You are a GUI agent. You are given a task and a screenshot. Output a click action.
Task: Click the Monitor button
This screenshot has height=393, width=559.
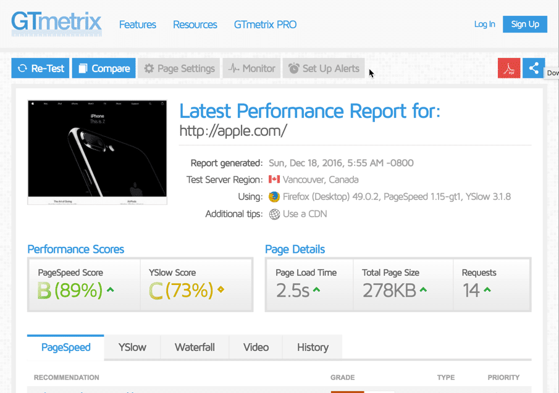click(x=251, y=68)
